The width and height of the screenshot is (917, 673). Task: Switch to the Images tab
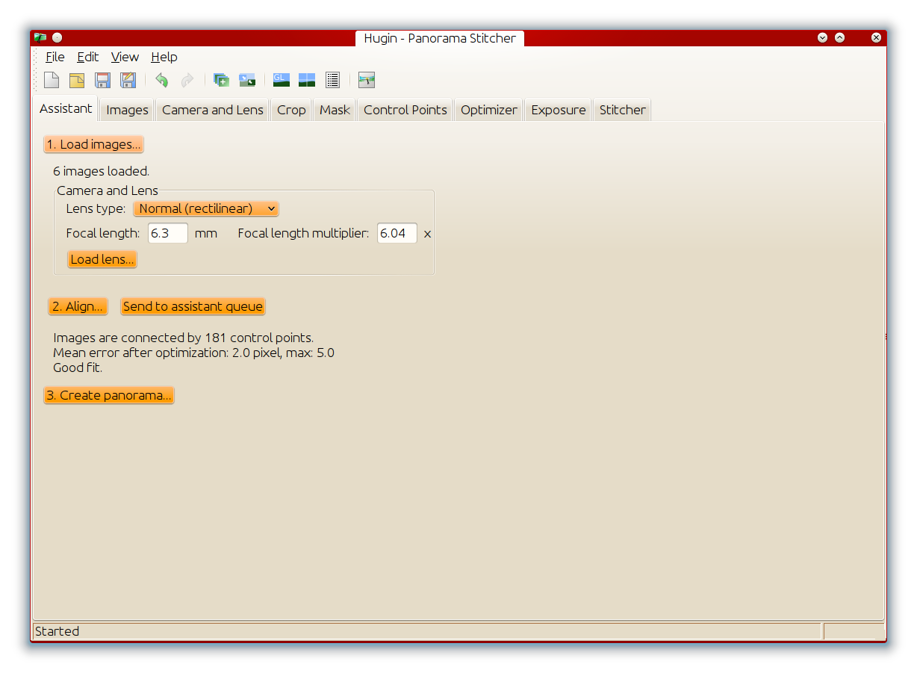[x=127, y=110]
